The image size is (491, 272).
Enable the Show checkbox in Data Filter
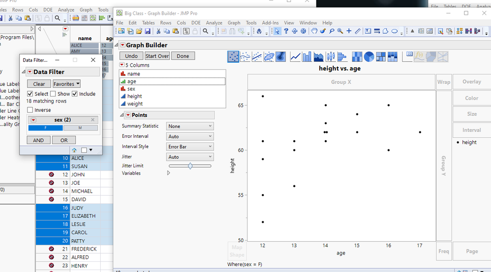tap(53, 94)
